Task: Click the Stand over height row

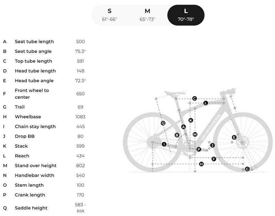Action: pyautogui.click(x=44, y=166)
